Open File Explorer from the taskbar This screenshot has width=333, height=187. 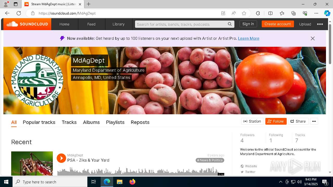tap(119, 182)
